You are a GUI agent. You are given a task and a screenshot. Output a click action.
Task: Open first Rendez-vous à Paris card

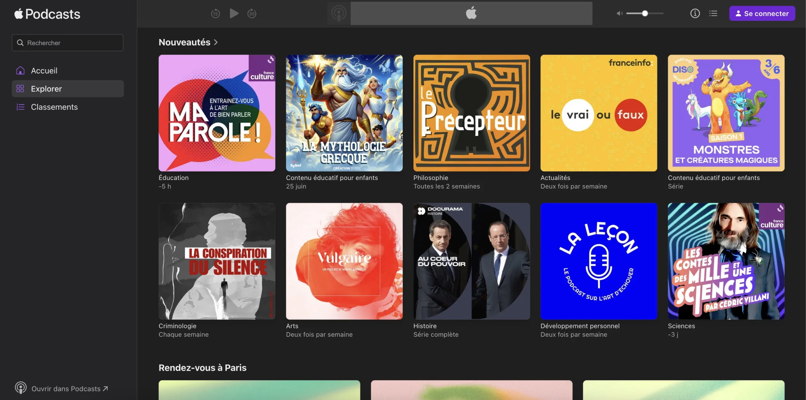tap(259, 390)
